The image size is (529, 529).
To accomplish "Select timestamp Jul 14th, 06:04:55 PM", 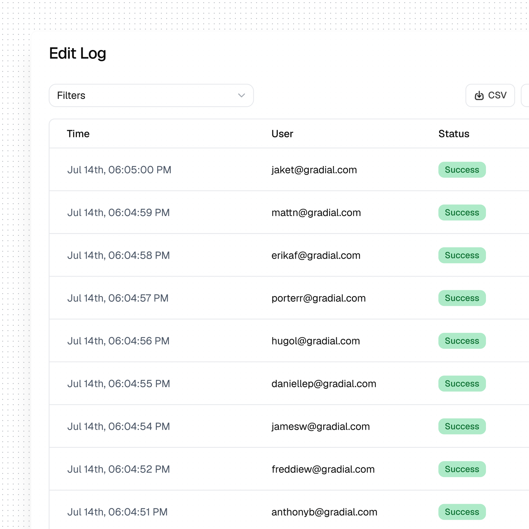I will [118, 384].
